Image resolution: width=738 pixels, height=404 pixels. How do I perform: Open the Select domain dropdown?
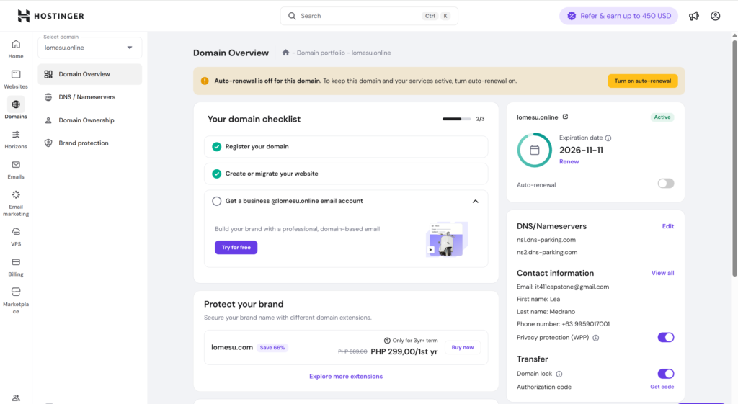coord(90,48)
